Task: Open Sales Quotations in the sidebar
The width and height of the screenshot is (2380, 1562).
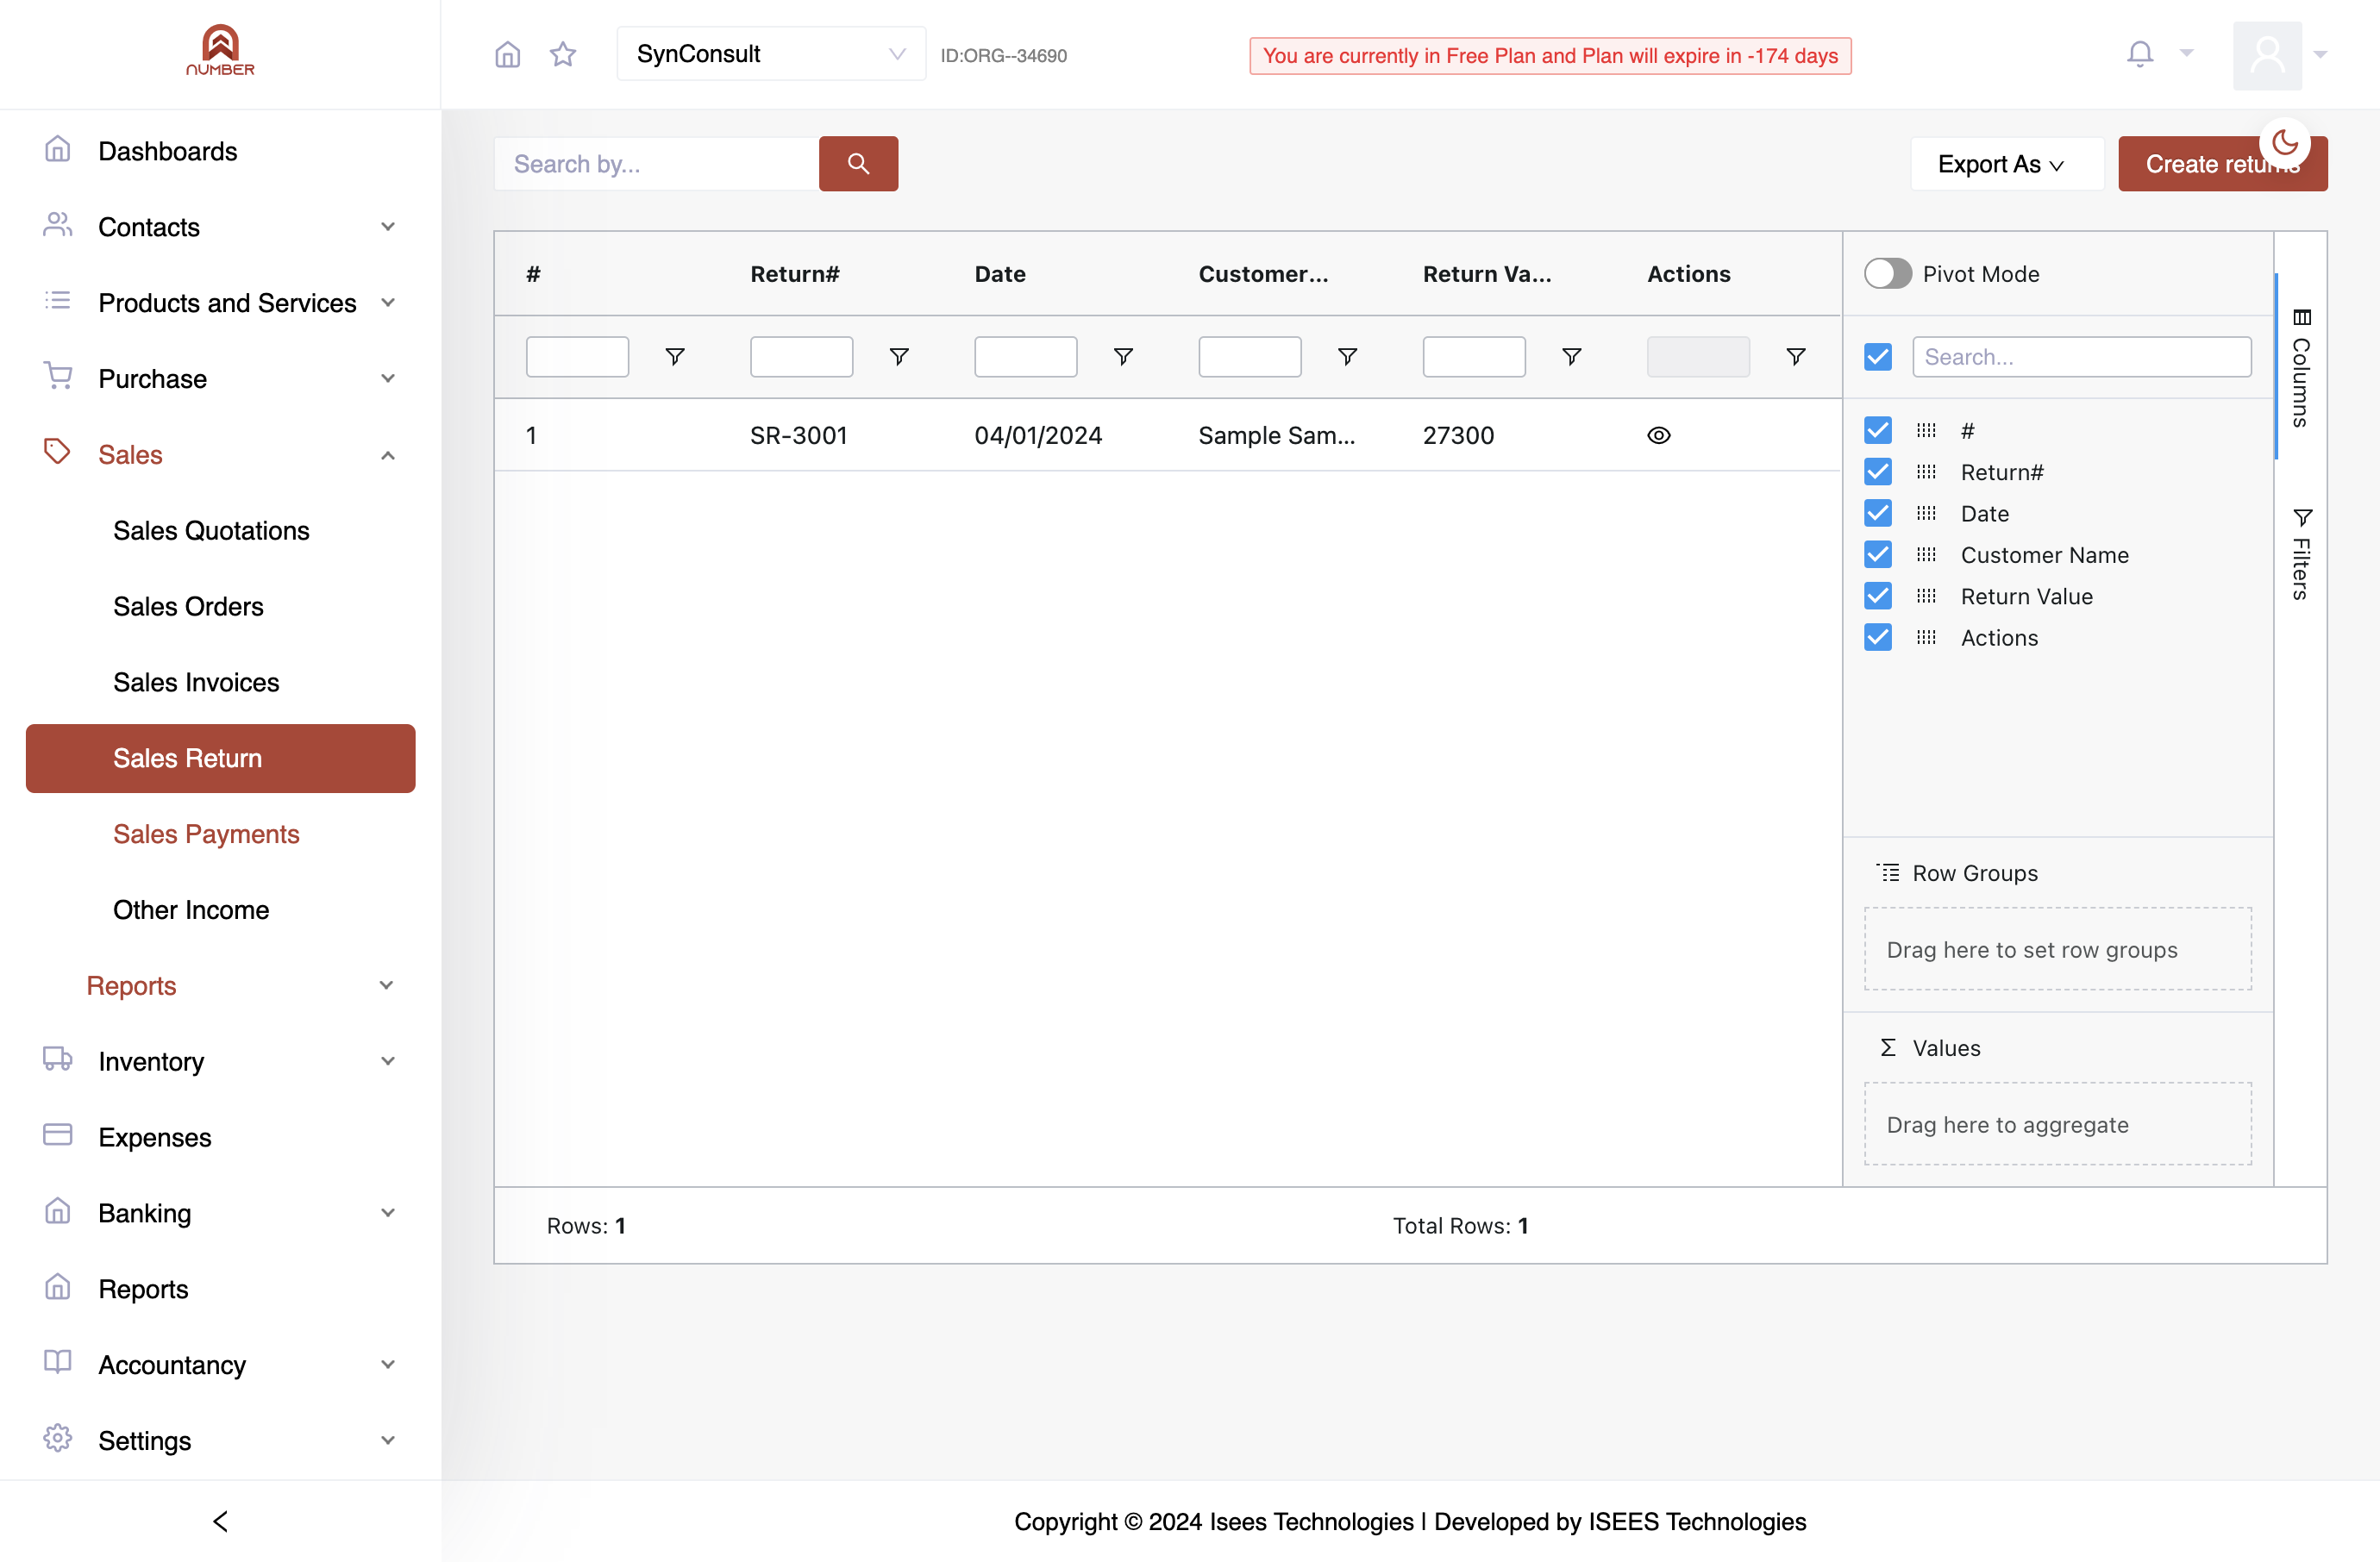Action: (211, 531)
